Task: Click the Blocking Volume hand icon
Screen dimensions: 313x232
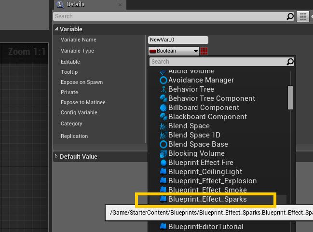Action: tap(163, 153)
